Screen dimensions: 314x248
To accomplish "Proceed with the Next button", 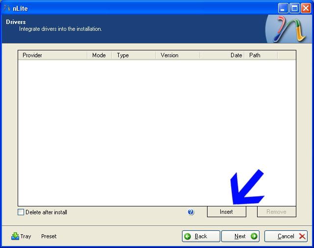I will pyautogui.click(x=240, y=236).
